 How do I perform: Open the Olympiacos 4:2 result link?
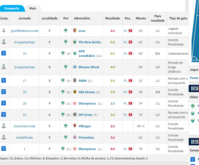[113, 149]
